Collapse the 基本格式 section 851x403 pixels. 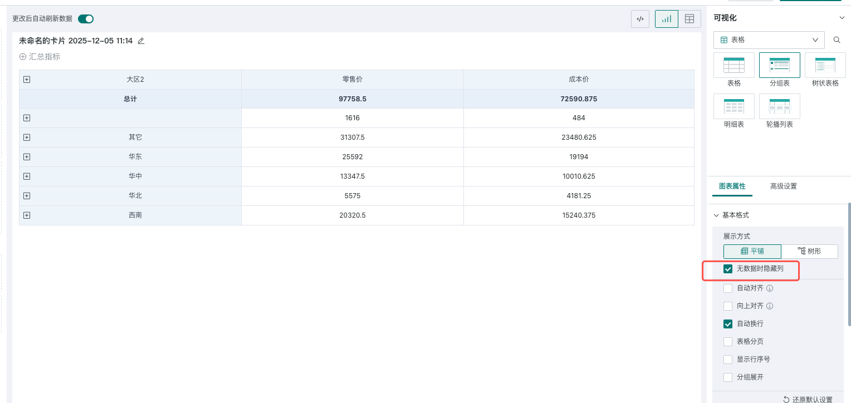click(717, 215)
